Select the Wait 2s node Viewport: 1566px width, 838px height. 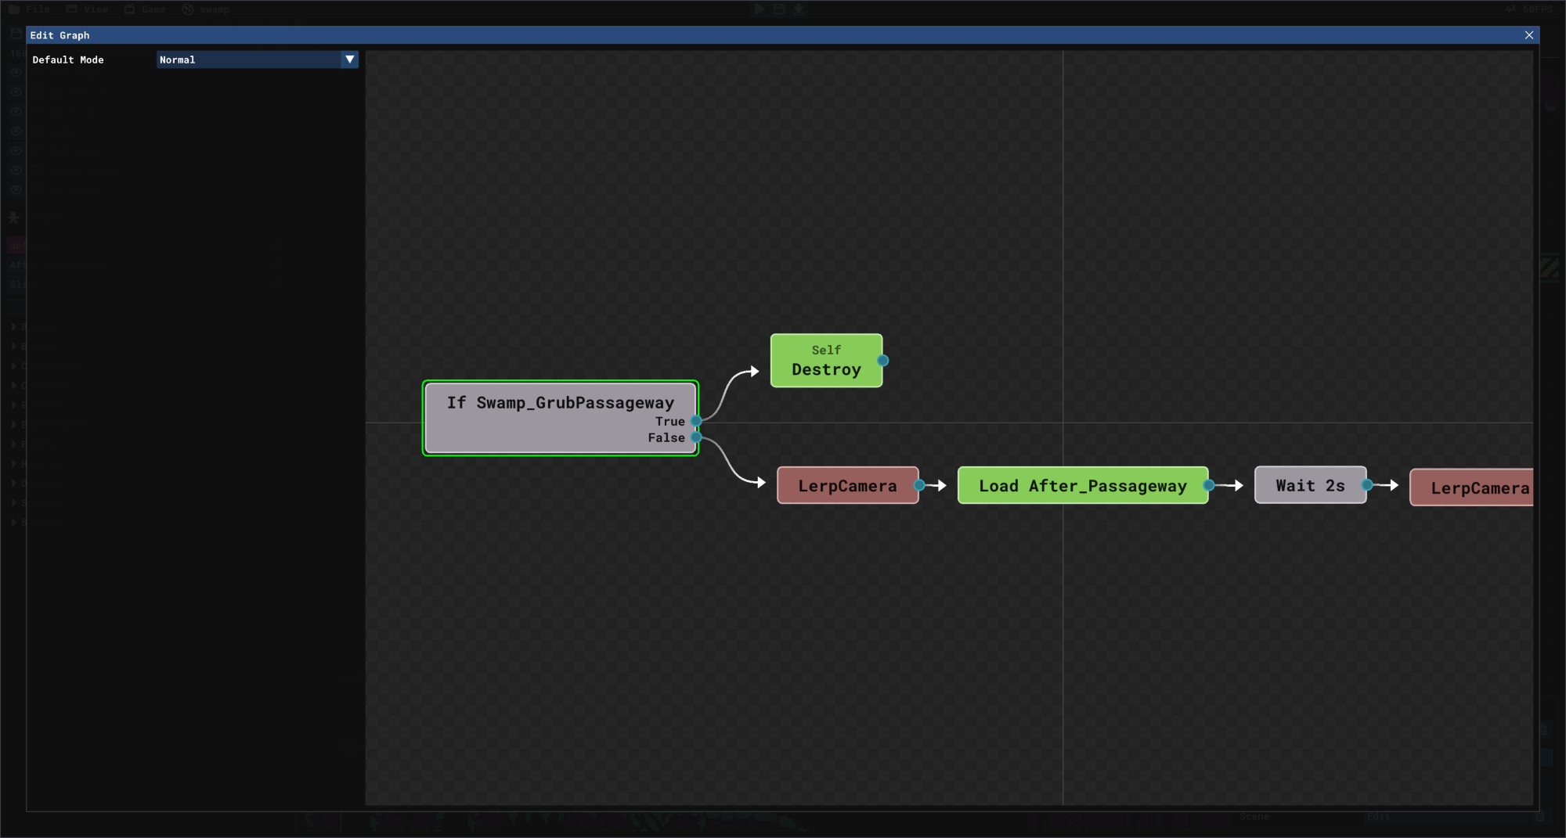click(1309, 486)
